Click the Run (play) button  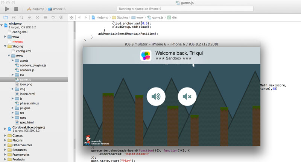(x=7, y=9)
